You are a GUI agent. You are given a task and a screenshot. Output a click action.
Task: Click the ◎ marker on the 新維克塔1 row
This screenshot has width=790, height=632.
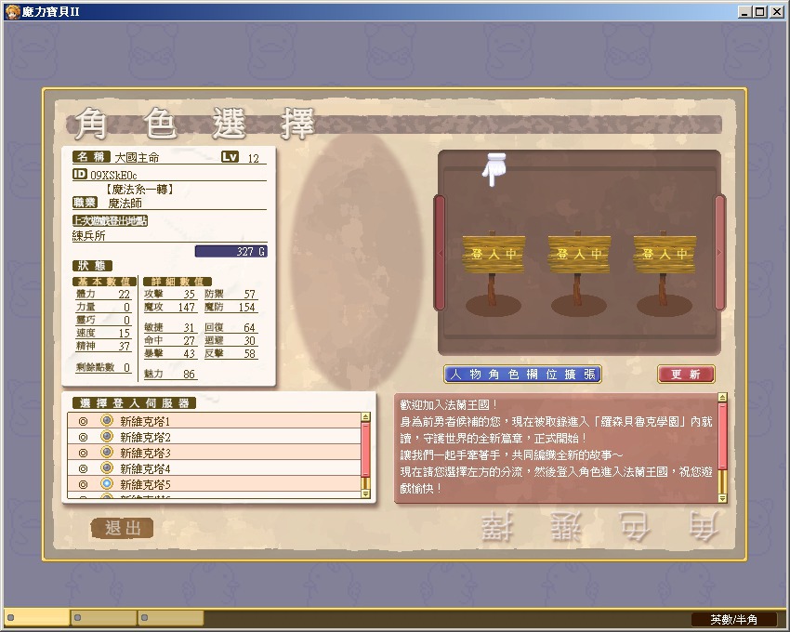[83, 421]
